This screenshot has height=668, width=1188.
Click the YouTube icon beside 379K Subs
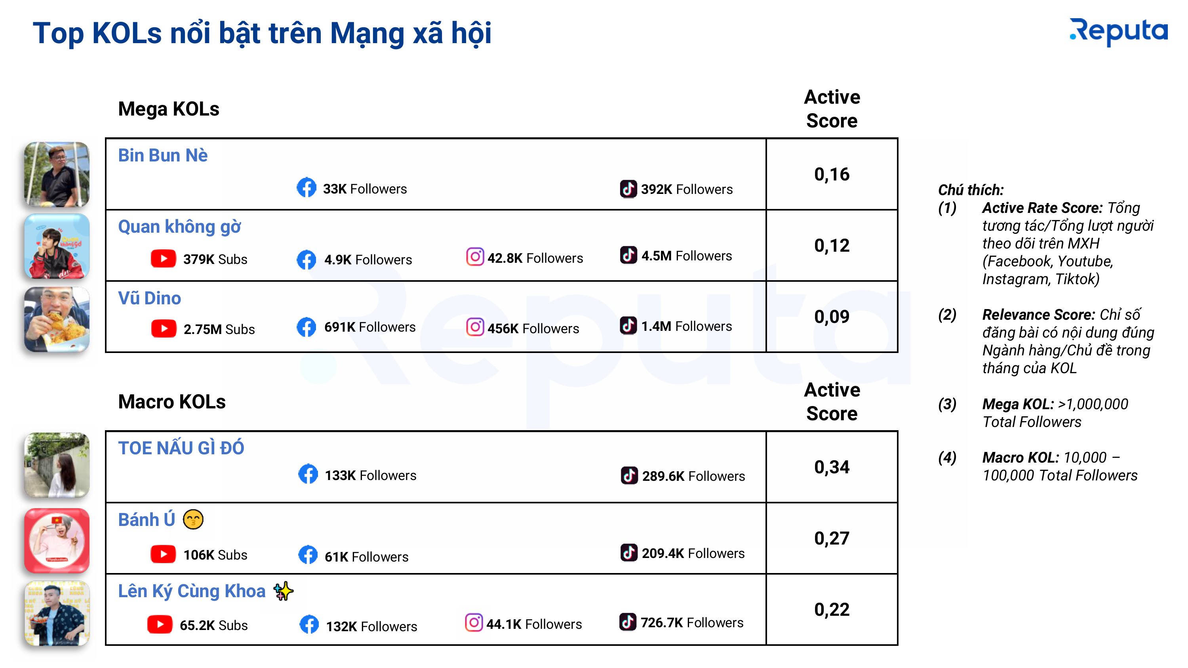[163, 259]
